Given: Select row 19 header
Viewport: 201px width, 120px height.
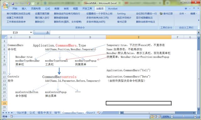Looking at the screenshot, I should tap(4, 103).
